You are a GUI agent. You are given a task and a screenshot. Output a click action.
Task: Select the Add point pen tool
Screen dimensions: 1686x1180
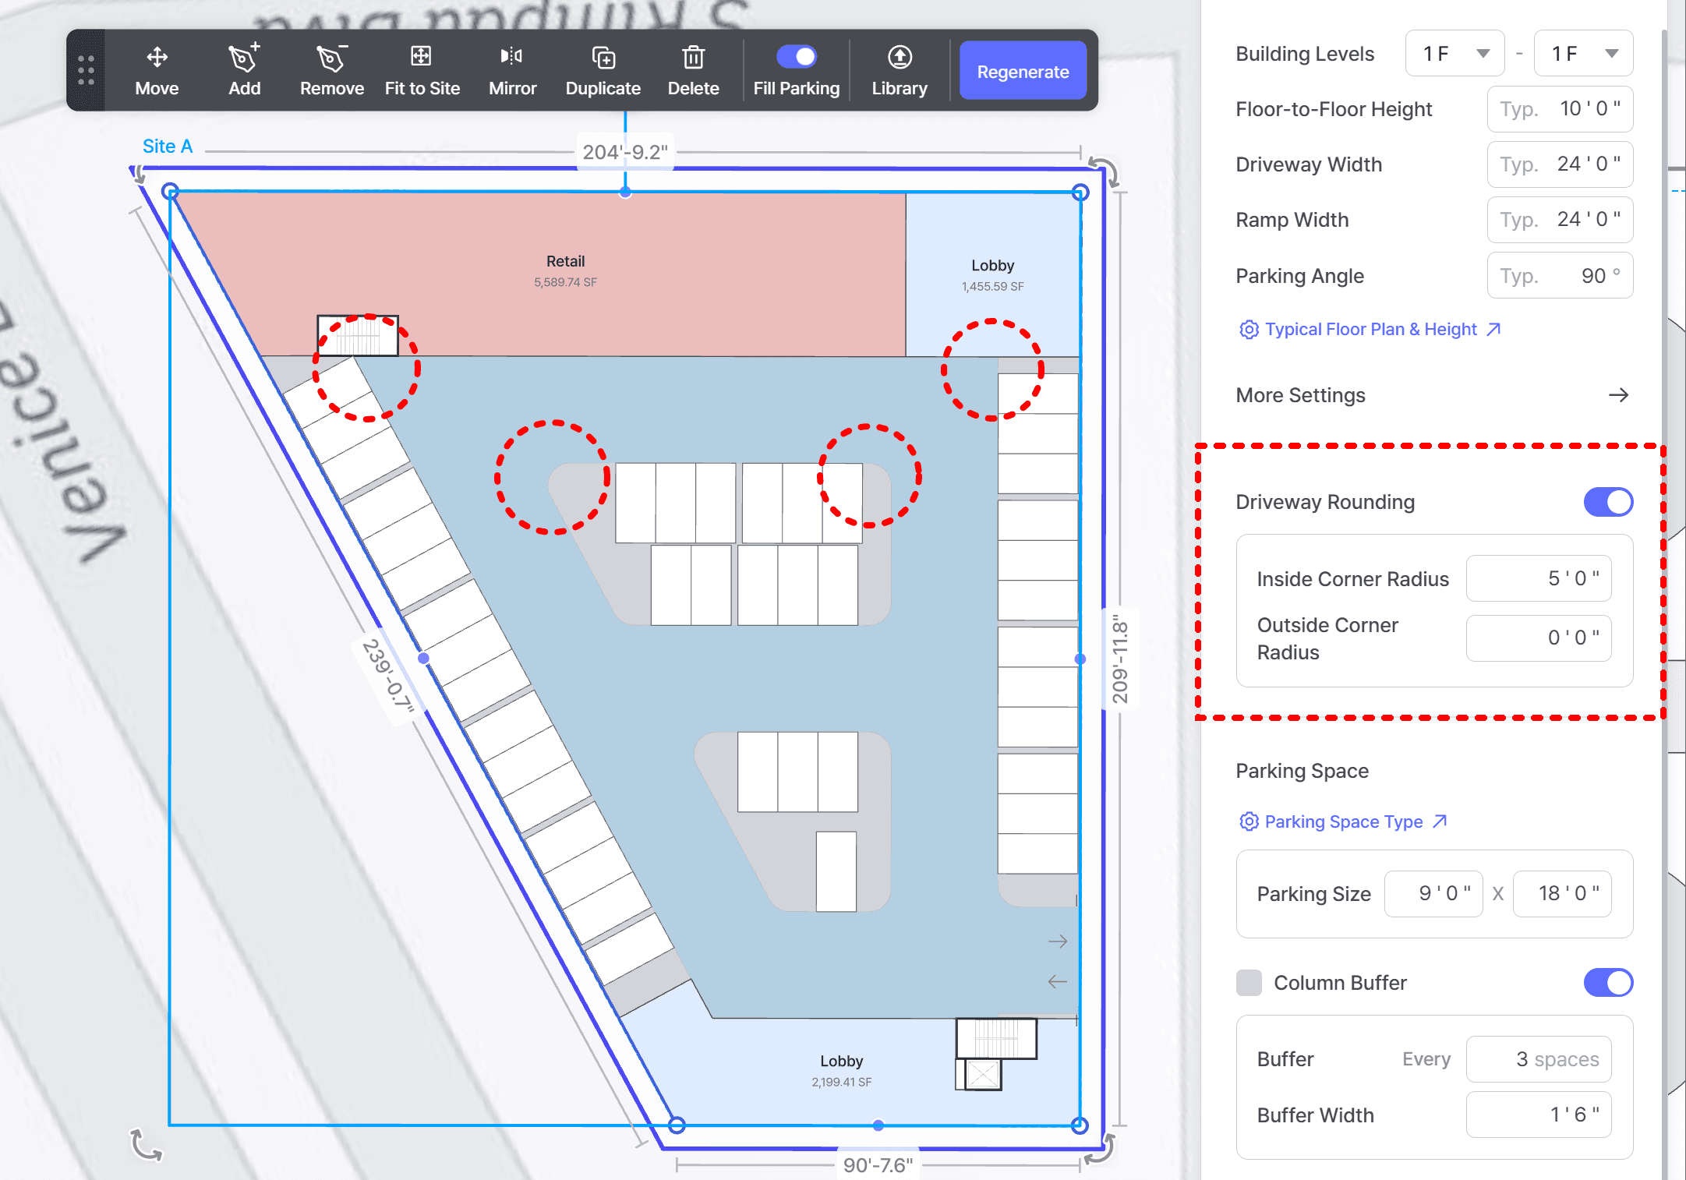click(x=244, y=71)
